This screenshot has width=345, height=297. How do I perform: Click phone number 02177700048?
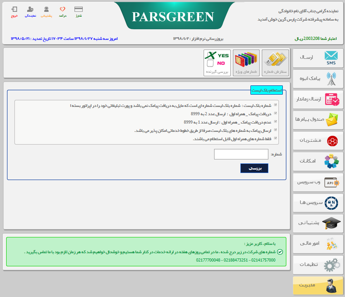208,260
